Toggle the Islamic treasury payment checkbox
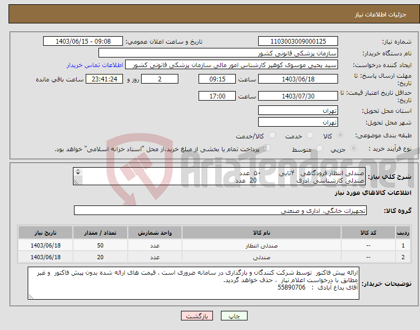This screenshot has height=330, width=420. pos(267,148)
